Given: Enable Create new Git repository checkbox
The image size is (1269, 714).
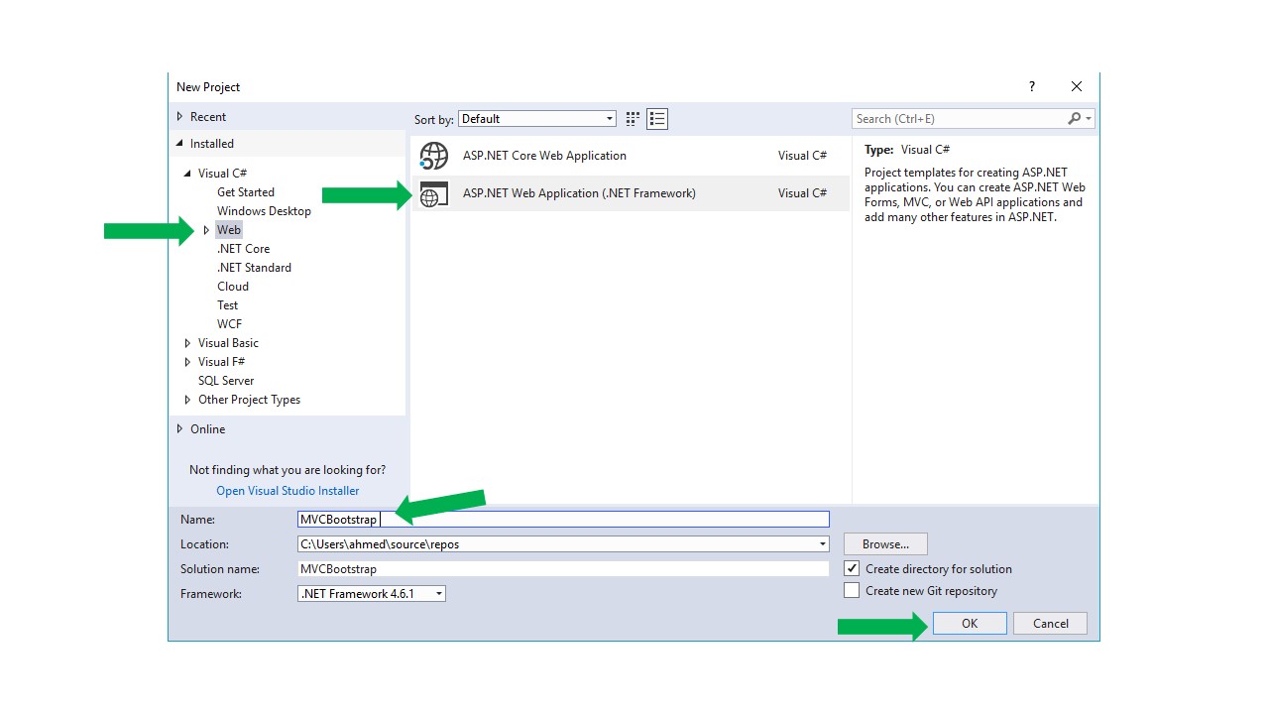Looking at the screenshot, I should pos(852,591).
